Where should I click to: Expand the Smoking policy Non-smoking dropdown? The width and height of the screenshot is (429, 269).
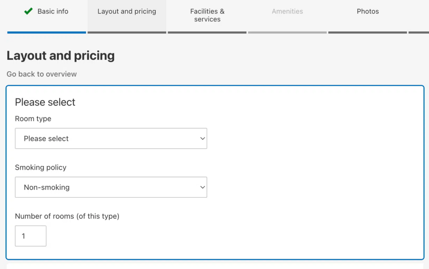pyautogui.click(x=111, y=187)
